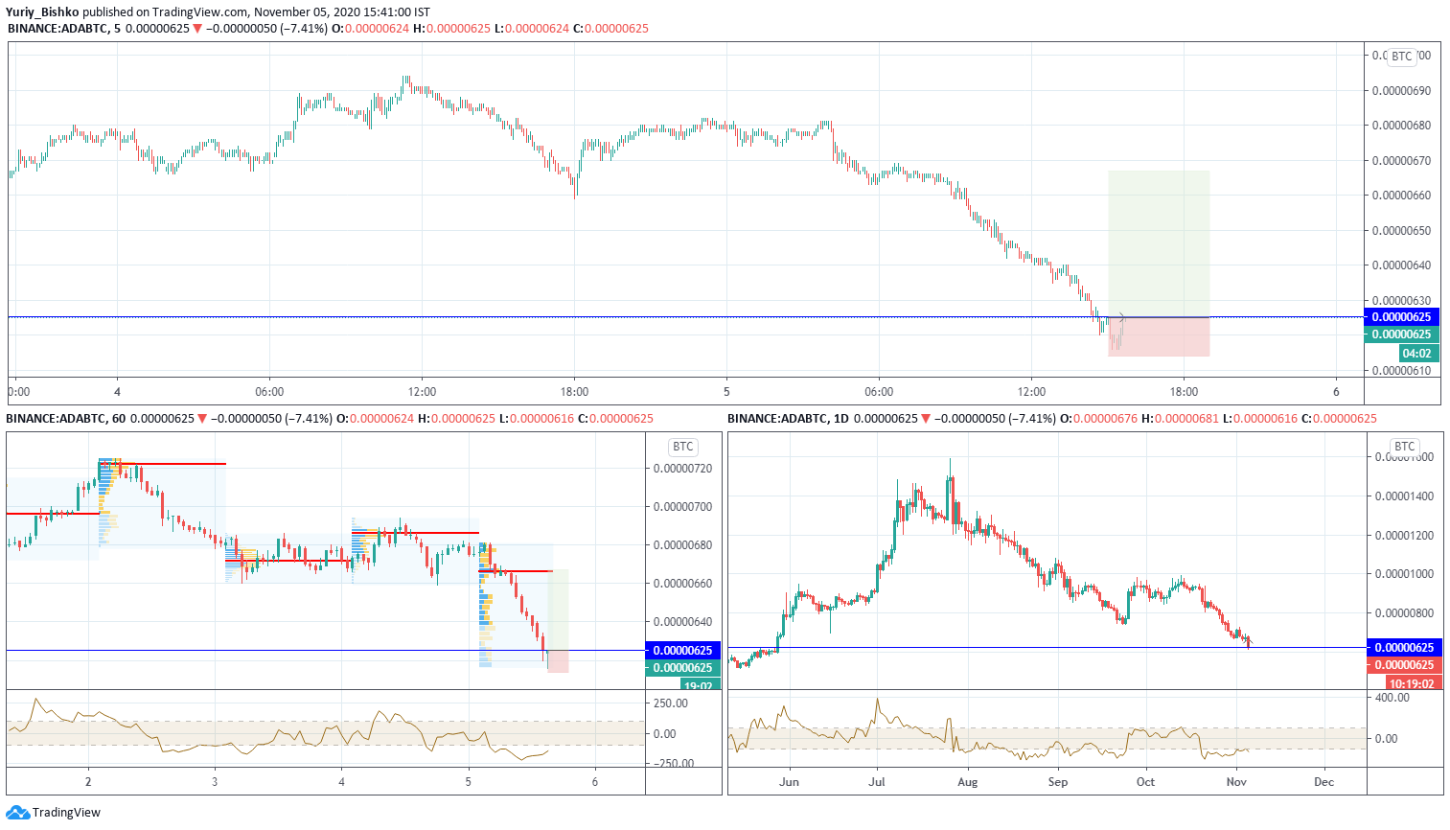Screen dimensions: 1450x830
Task: Select the blue 0.00000625 price tag on 5-minute chart
Action: (x=1401, y=317)
